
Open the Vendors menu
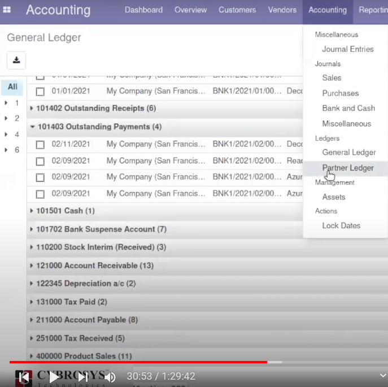[x=282, y=10]
